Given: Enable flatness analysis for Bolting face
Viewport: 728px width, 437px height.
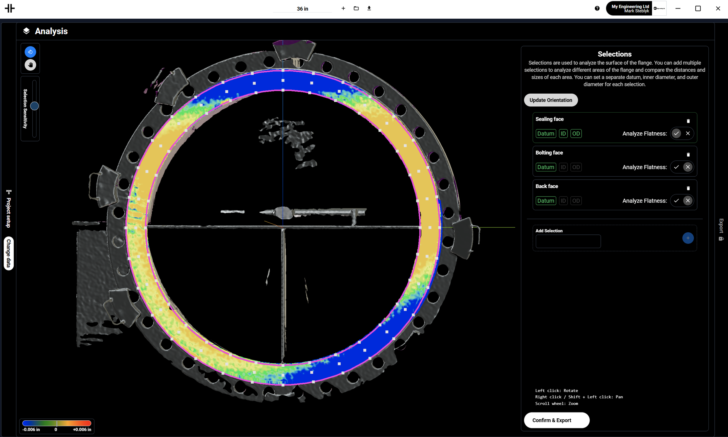Looking at the screenshot, I should coord(676,167).
